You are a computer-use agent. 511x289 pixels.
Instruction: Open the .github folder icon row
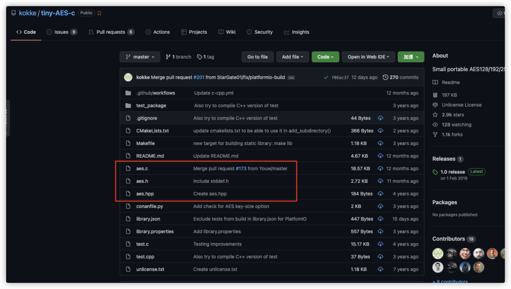point(128,93)
